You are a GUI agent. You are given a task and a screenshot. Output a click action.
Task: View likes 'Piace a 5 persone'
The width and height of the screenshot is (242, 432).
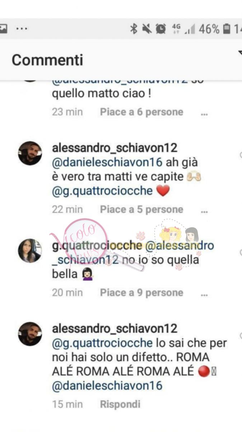point(141,209)
